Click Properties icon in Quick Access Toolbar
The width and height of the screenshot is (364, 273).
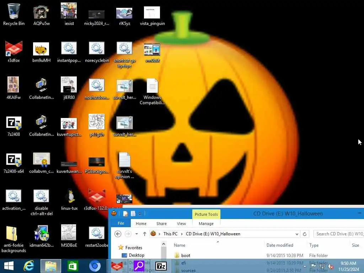[125, 214]
